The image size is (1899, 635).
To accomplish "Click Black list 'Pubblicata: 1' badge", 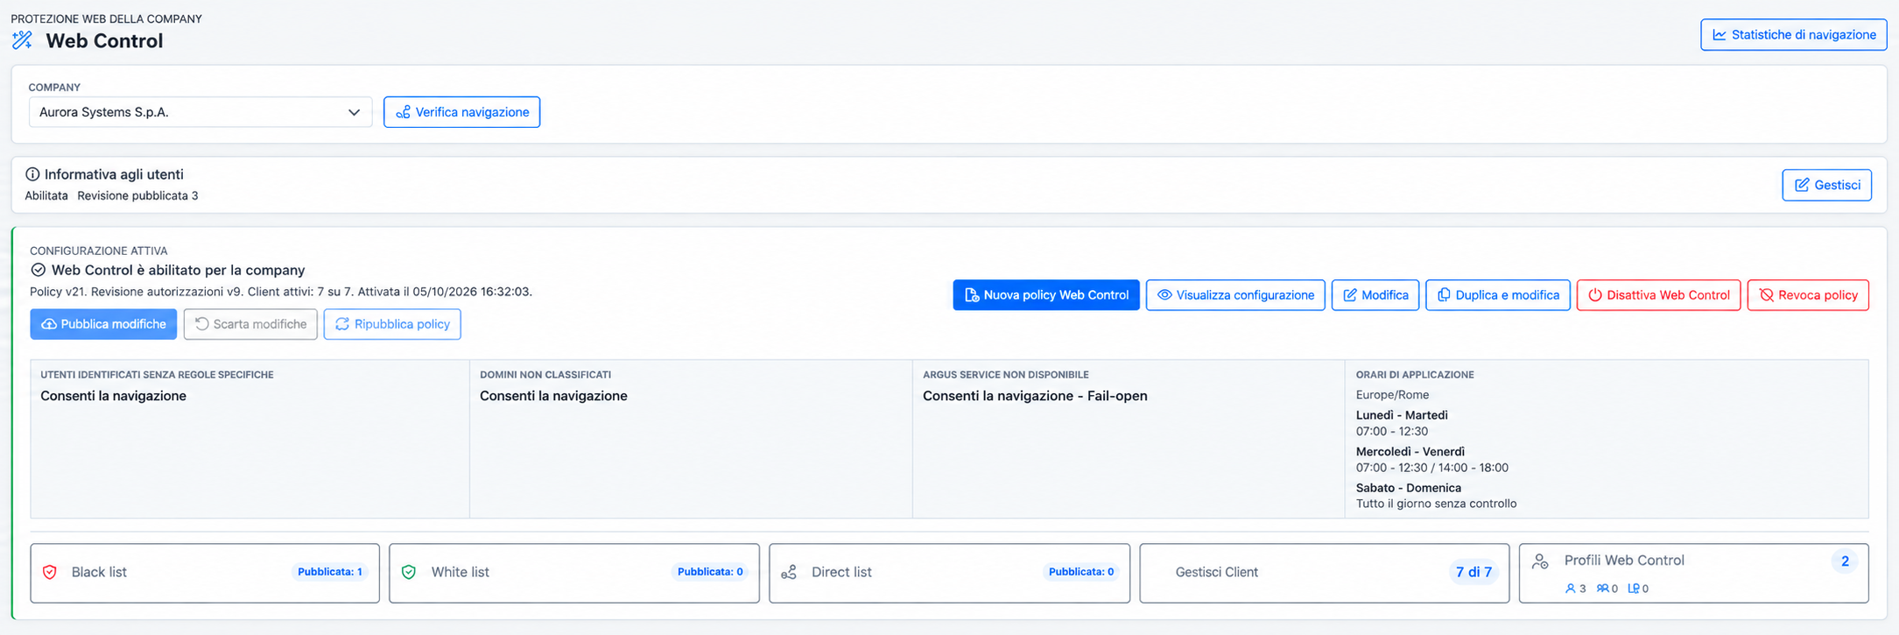I will pos(330,572).
